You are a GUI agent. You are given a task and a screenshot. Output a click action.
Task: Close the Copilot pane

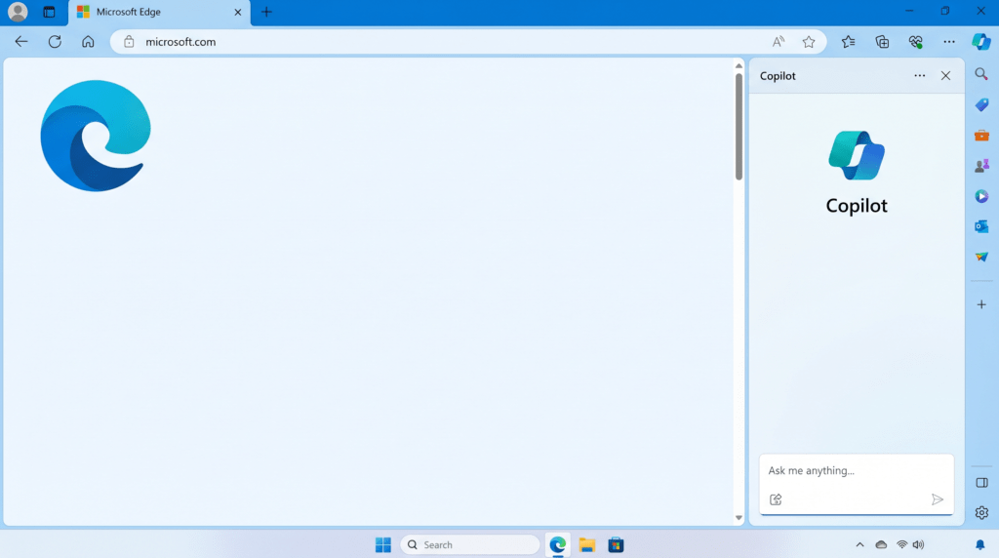tap(945, 76)
